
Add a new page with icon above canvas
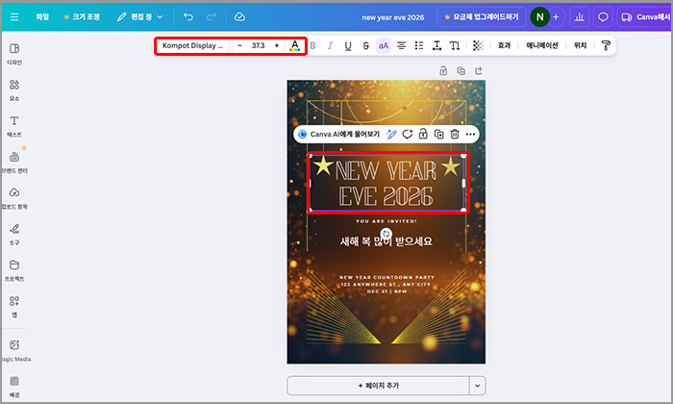(x=479, y=71)
